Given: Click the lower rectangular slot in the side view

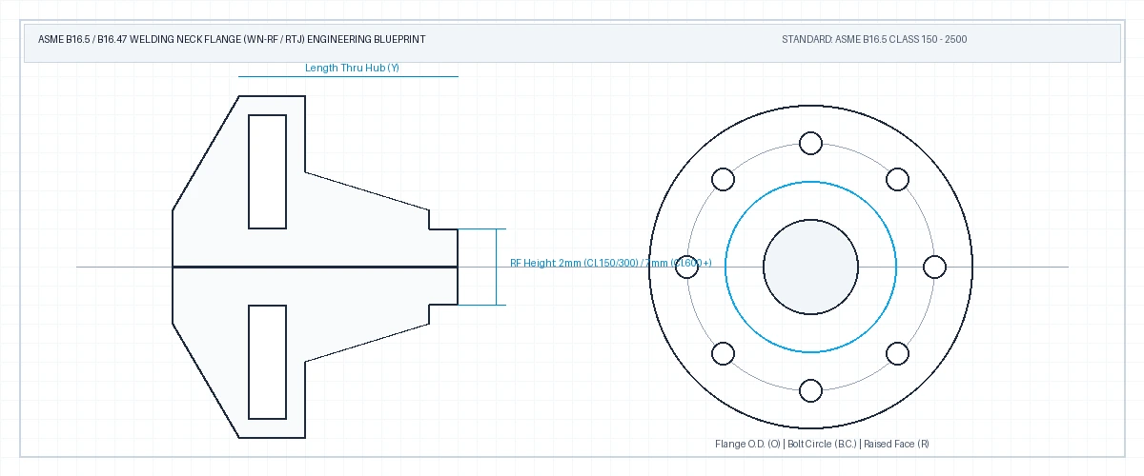Looking at the screenshot, I should [x=267, y=362].
